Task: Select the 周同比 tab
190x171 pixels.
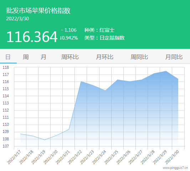Action: (139, 57)
